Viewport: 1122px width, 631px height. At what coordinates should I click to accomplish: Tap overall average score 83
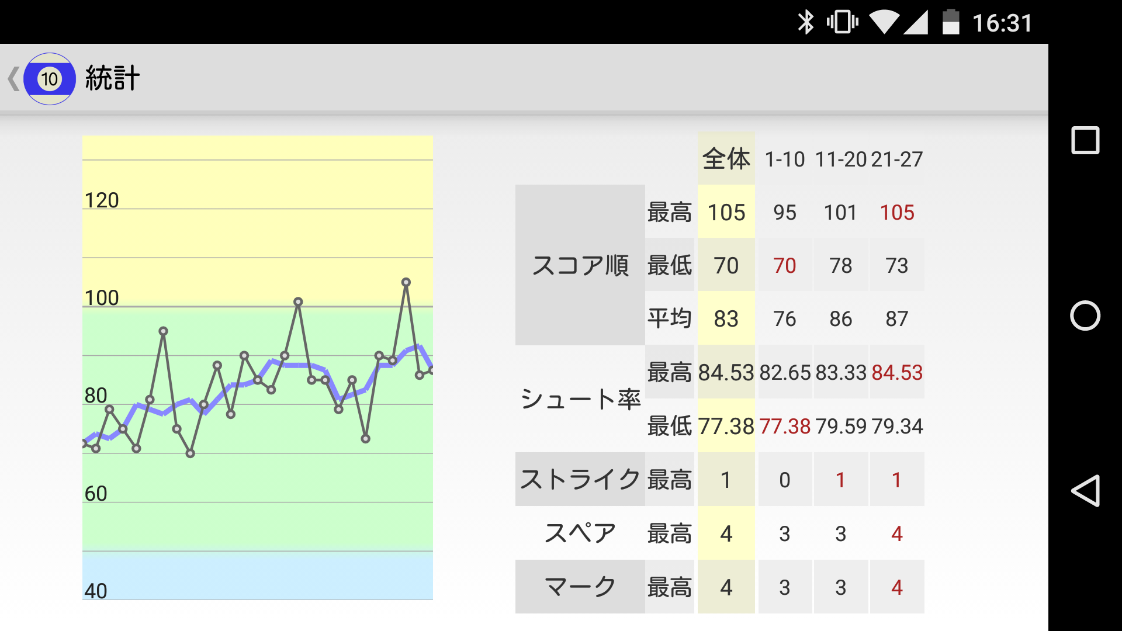point(726,318)
